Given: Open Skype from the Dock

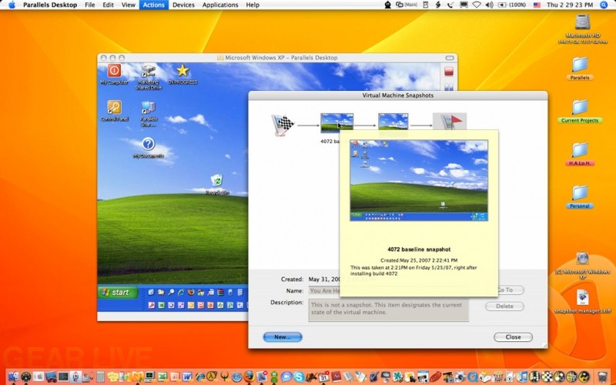Looking at the screenshot, I should coord(299,377).
